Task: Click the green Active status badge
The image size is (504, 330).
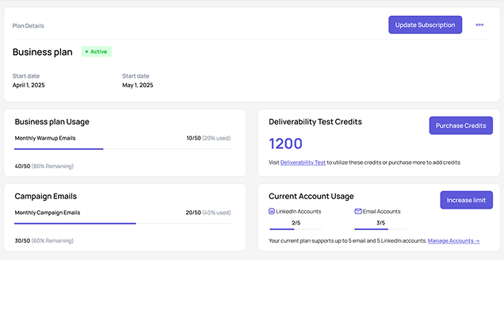Action: pyautogui.click(x=97, y=52)
